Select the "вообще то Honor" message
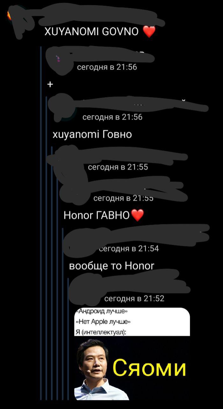The image size is (223, 409). (112, 266)
